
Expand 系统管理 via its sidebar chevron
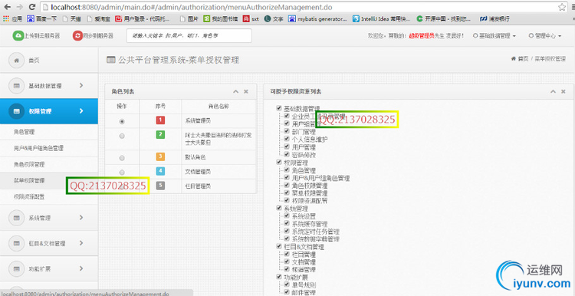pyautogui.click(x=81, y=217)
